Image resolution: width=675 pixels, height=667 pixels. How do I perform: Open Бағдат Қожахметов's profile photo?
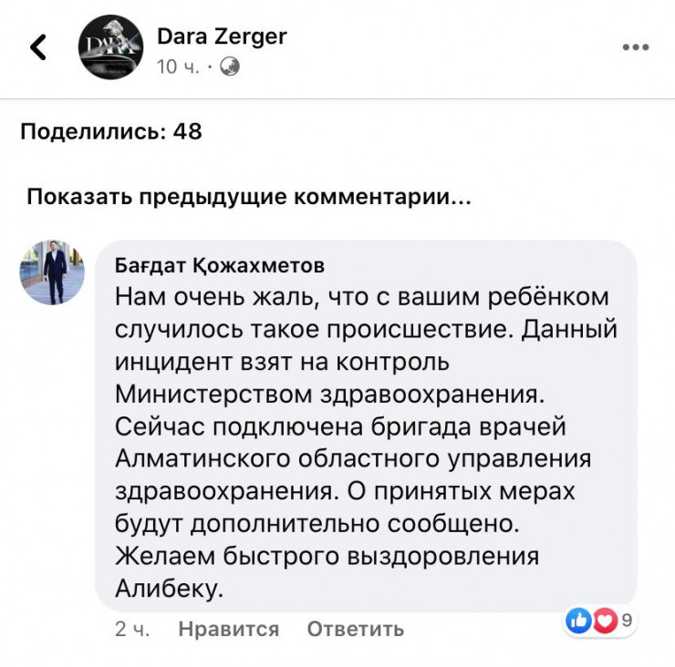pyautogui.click(x=53, y=272)
